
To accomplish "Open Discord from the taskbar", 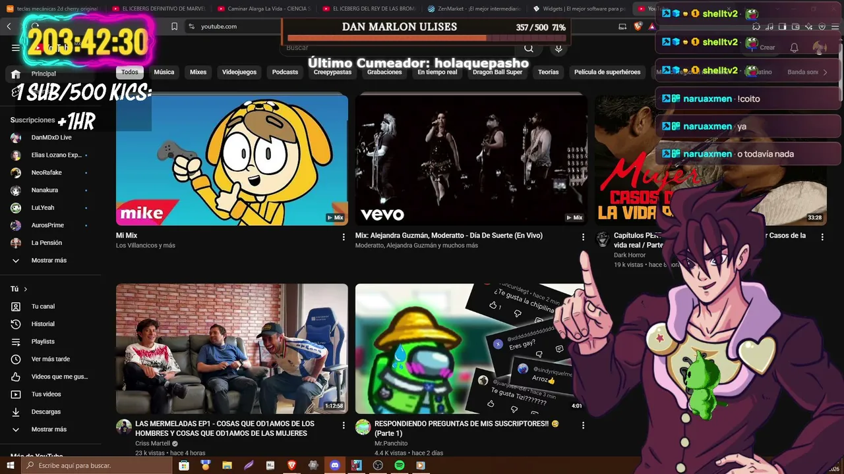I will (x=334, y=465).
